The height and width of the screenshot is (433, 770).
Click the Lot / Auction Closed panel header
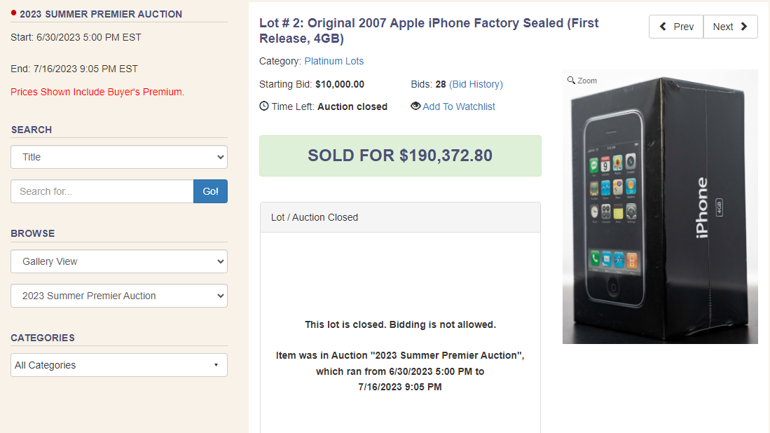point(400,217)
